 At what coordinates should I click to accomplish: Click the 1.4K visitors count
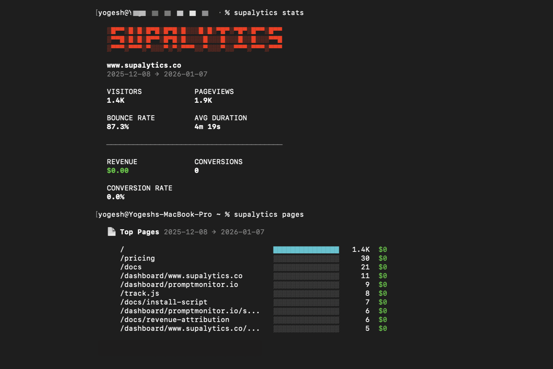tap(115, 101)
